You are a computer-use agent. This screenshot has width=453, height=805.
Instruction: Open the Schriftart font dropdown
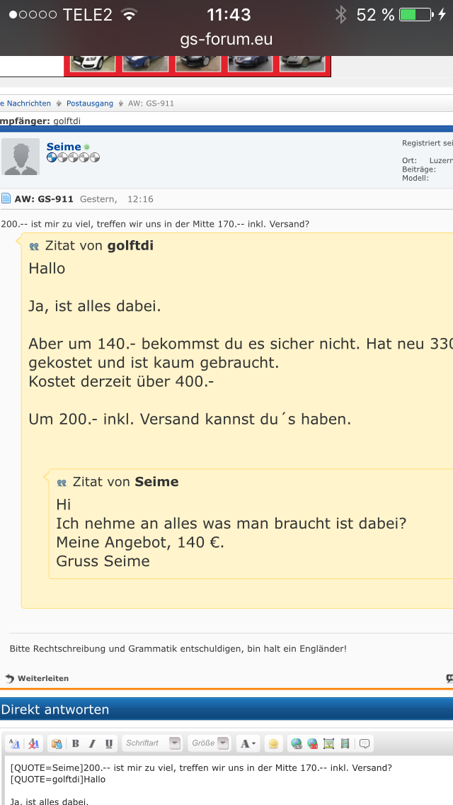[151, 743]
